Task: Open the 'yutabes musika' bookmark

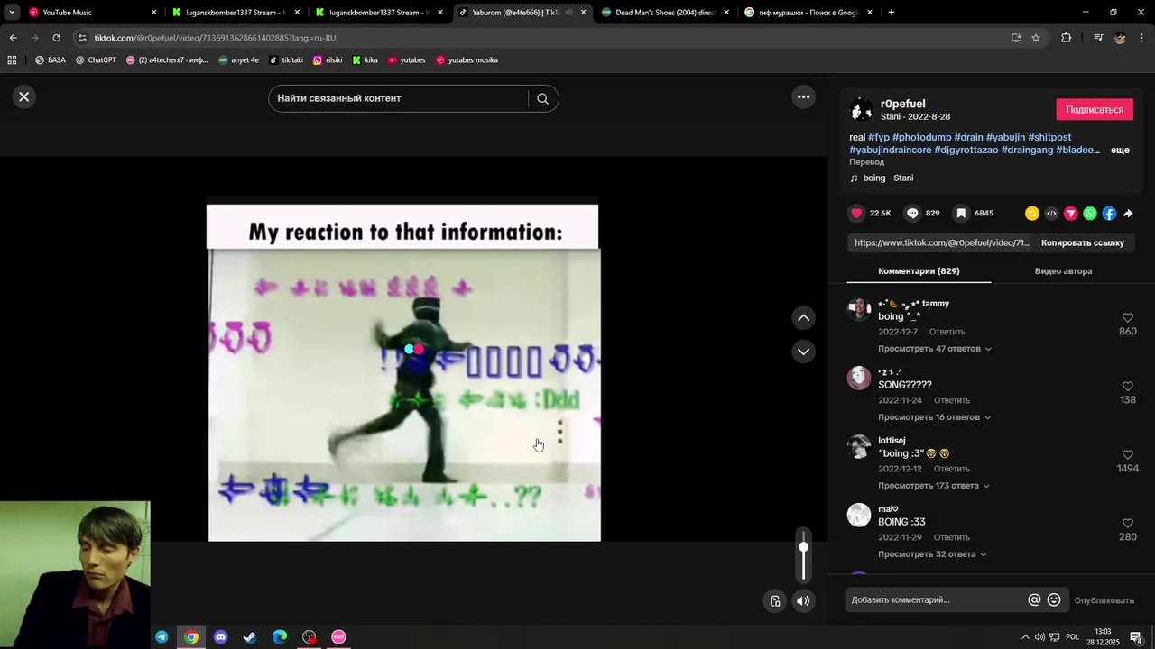Action: click(x=467, y=60)
